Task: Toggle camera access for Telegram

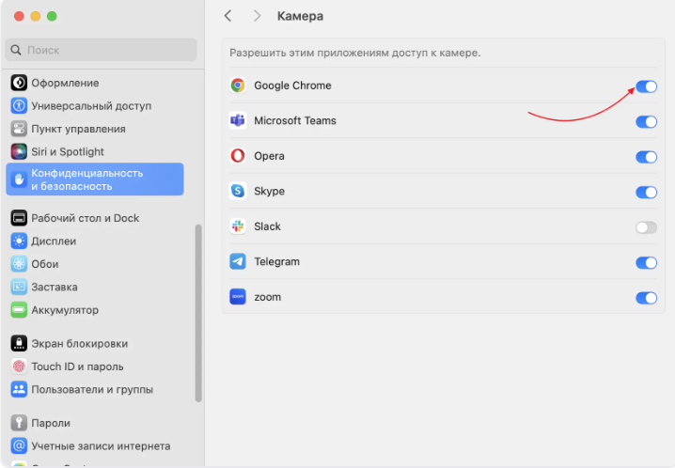Action: [646, 262]
